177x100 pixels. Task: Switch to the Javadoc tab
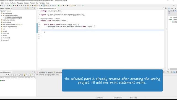pyautogui.click(x=49, y=72)
